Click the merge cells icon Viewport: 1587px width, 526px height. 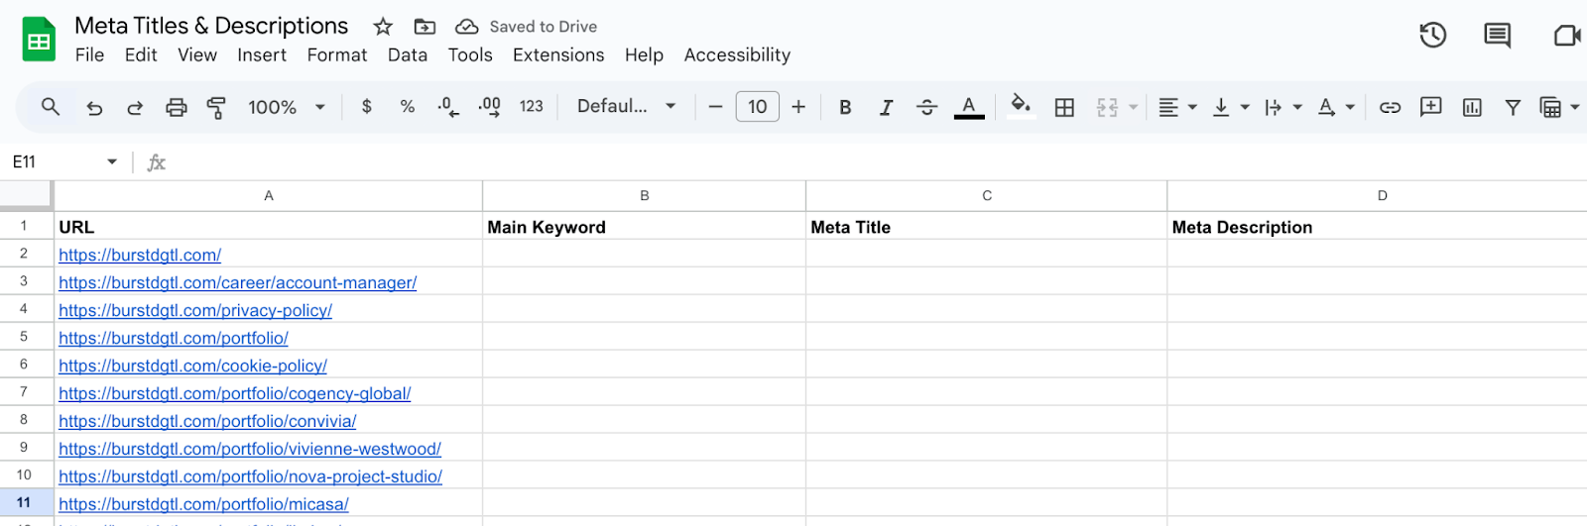1107,107
